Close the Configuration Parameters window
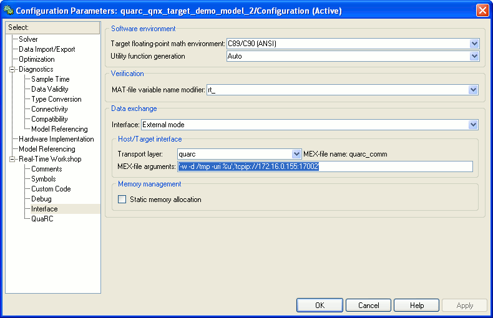 pos(482,11)
